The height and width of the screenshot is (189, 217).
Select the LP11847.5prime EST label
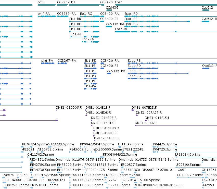[x=131, y=144]
